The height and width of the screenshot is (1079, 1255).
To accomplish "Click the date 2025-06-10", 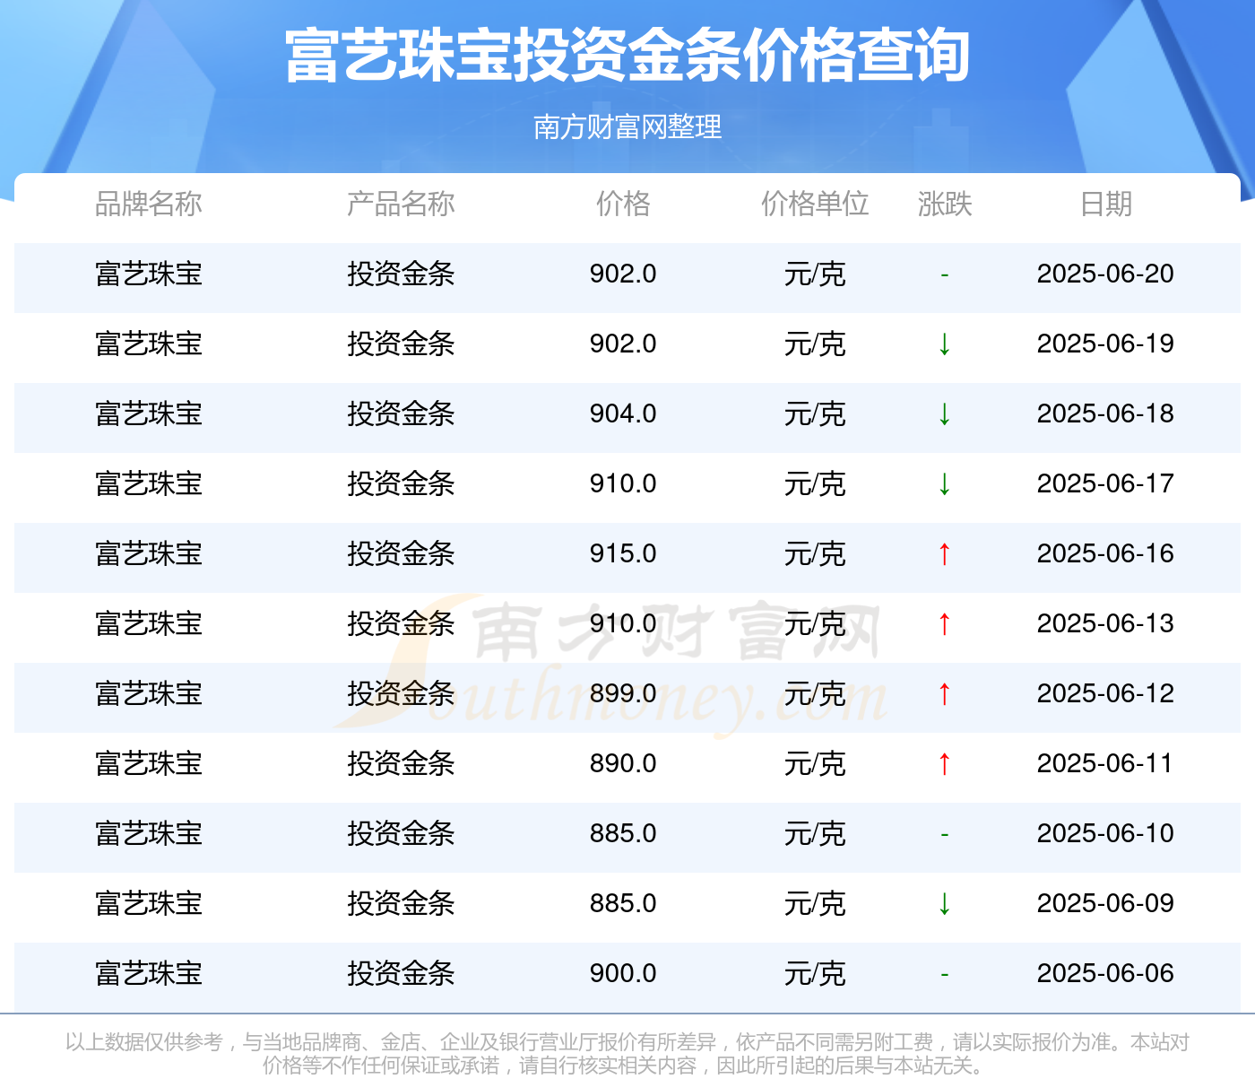I will [1105, 833].
